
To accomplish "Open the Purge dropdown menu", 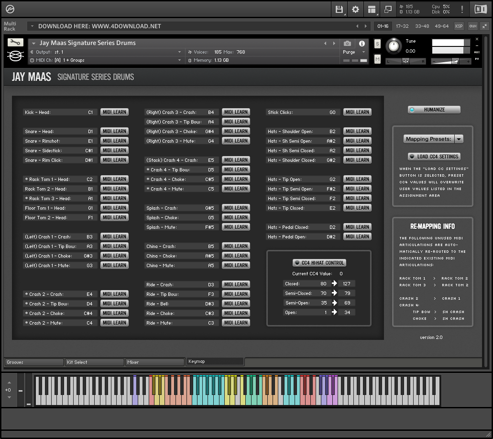I will (354, 52).
